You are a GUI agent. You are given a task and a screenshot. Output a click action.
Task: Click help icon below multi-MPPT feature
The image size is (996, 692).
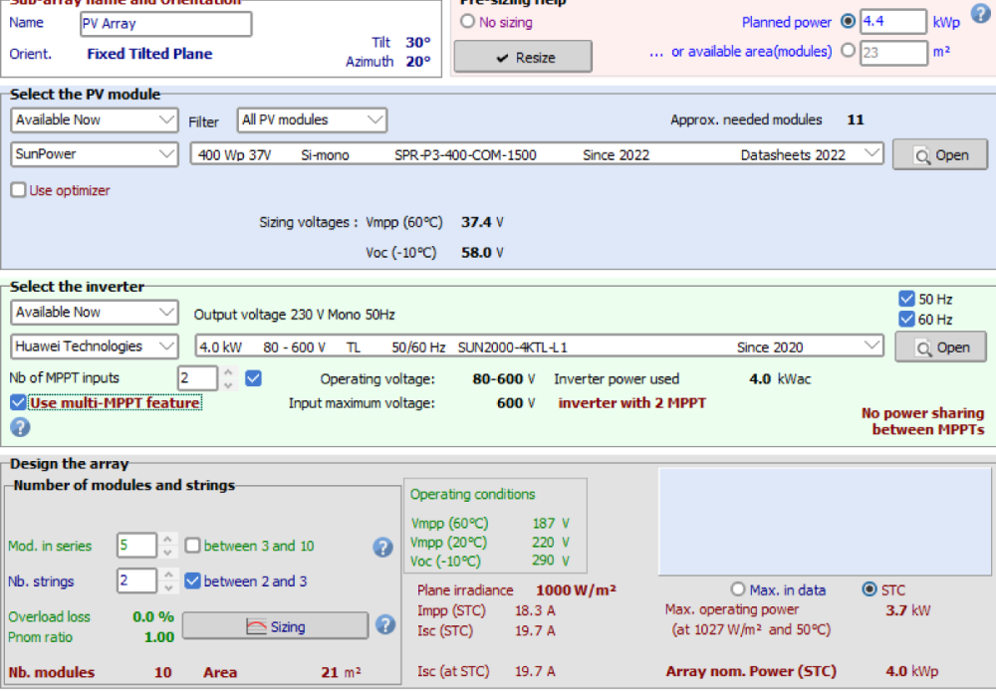click(x=20, y=428)
